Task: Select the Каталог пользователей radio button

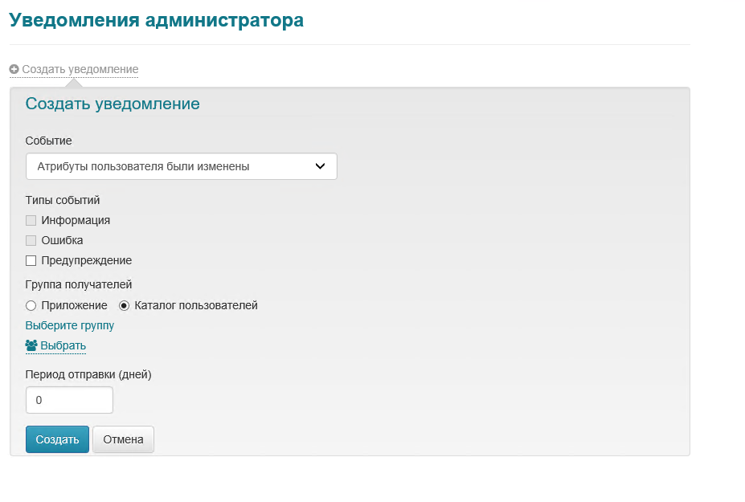Action: point(124,305)
